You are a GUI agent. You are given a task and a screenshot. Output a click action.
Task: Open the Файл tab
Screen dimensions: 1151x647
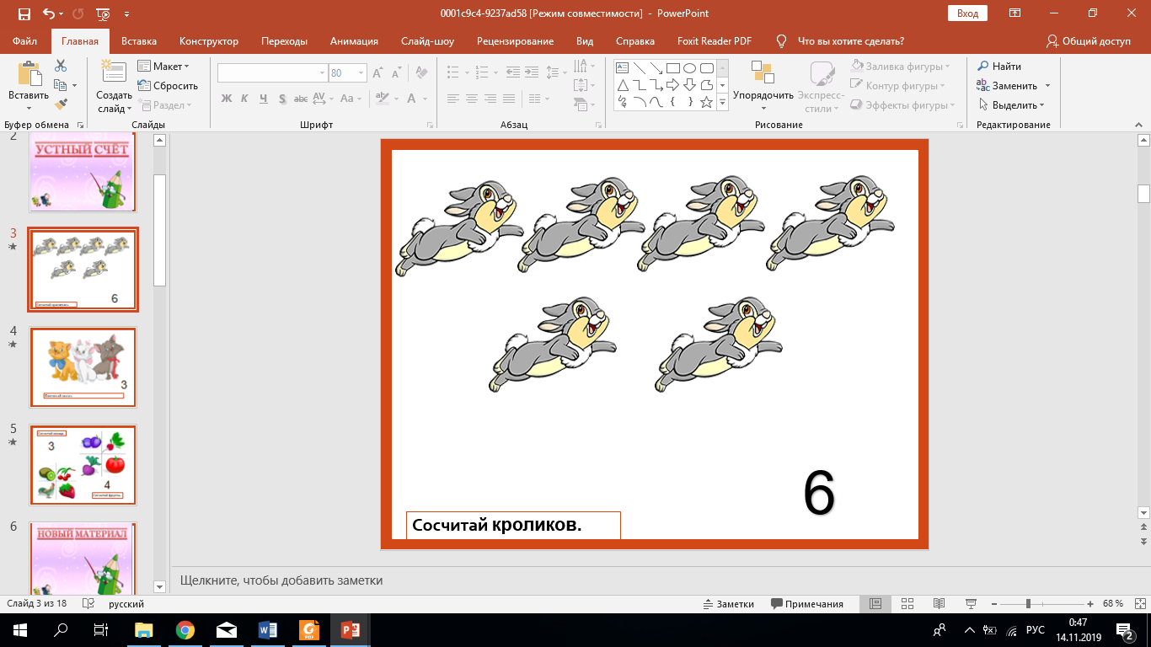click(x=25, y=40)
